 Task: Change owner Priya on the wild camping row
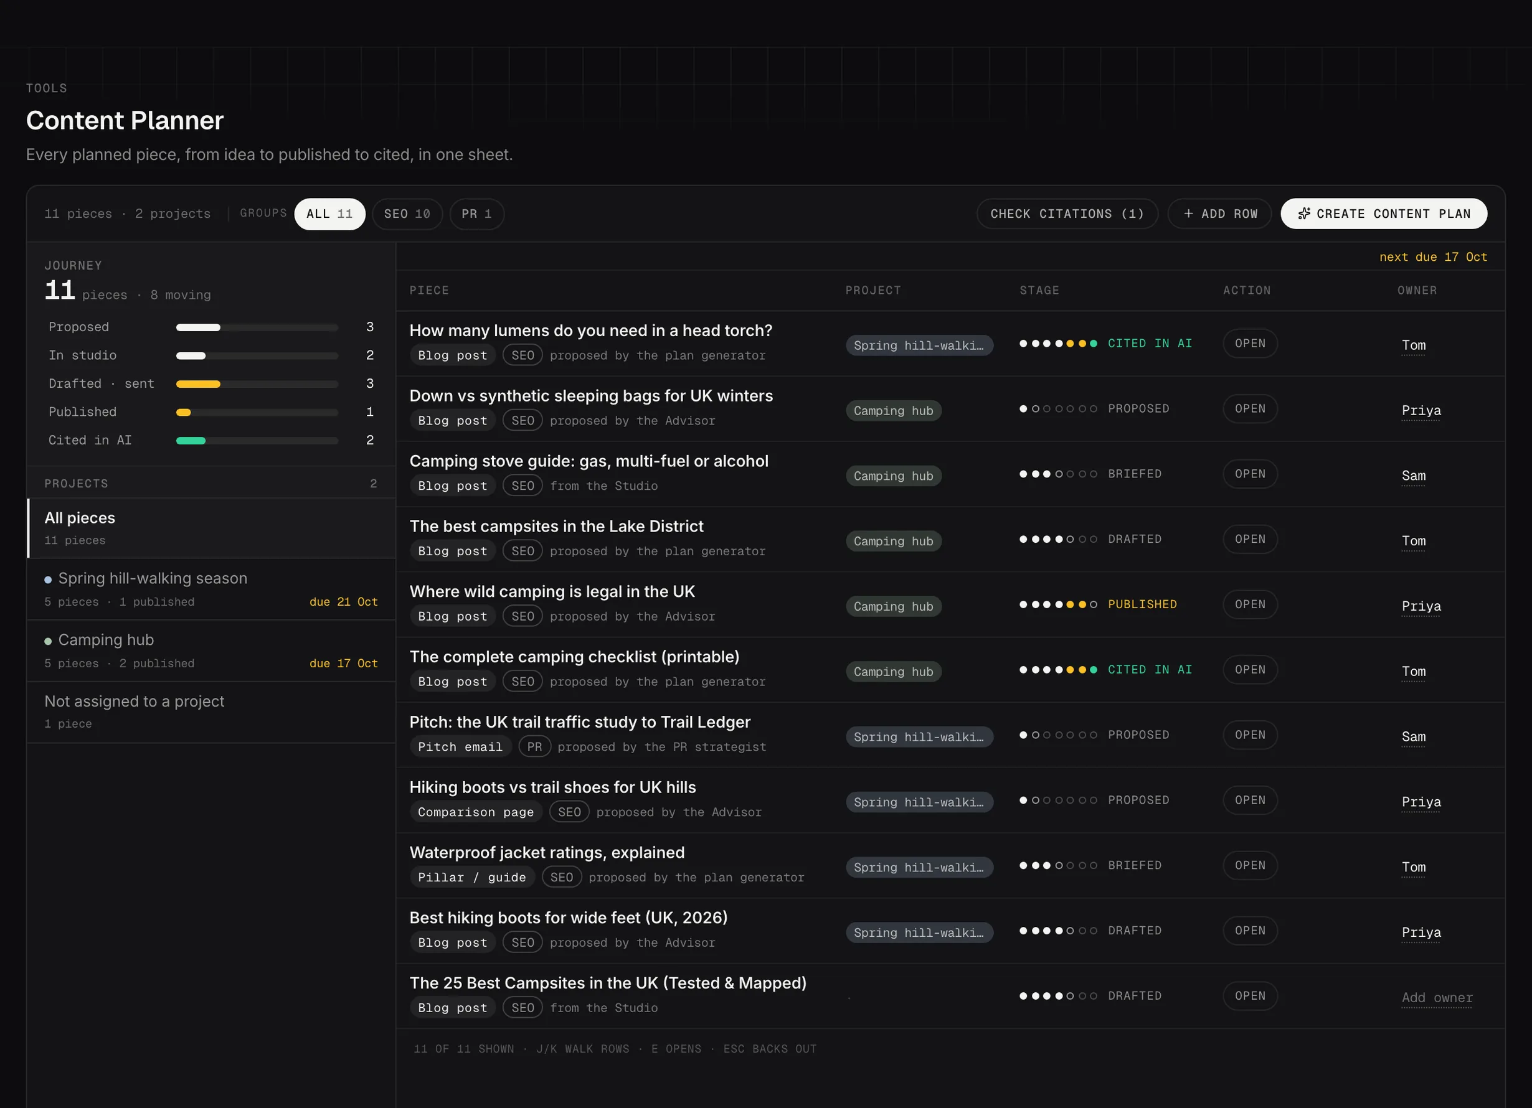coord(1421,606)
